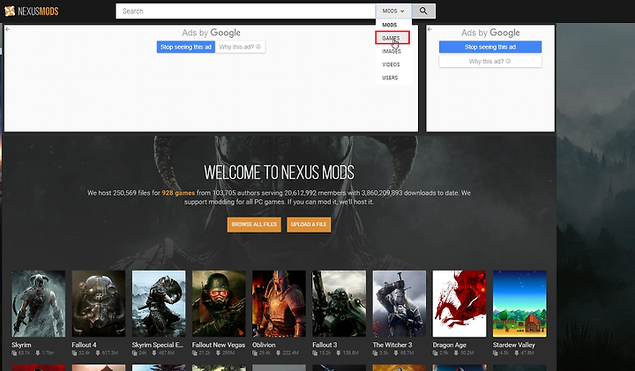Focus the Search input field

(x=246, y=11)
